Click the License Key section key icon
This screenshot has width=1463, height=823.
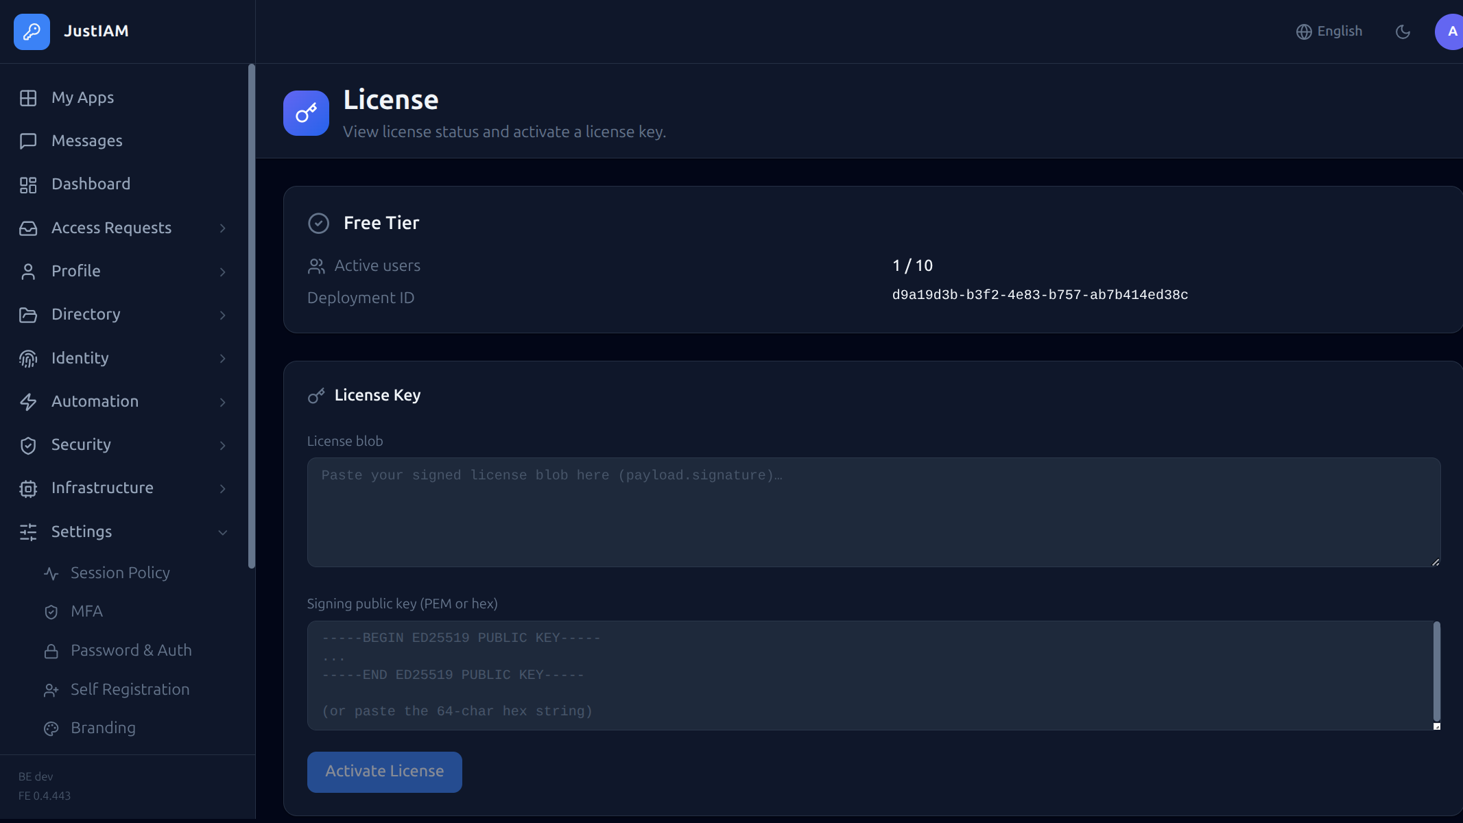tap(316, 396)
